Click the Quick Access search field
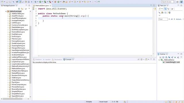184x103 pixels. [x=167, y=2]
